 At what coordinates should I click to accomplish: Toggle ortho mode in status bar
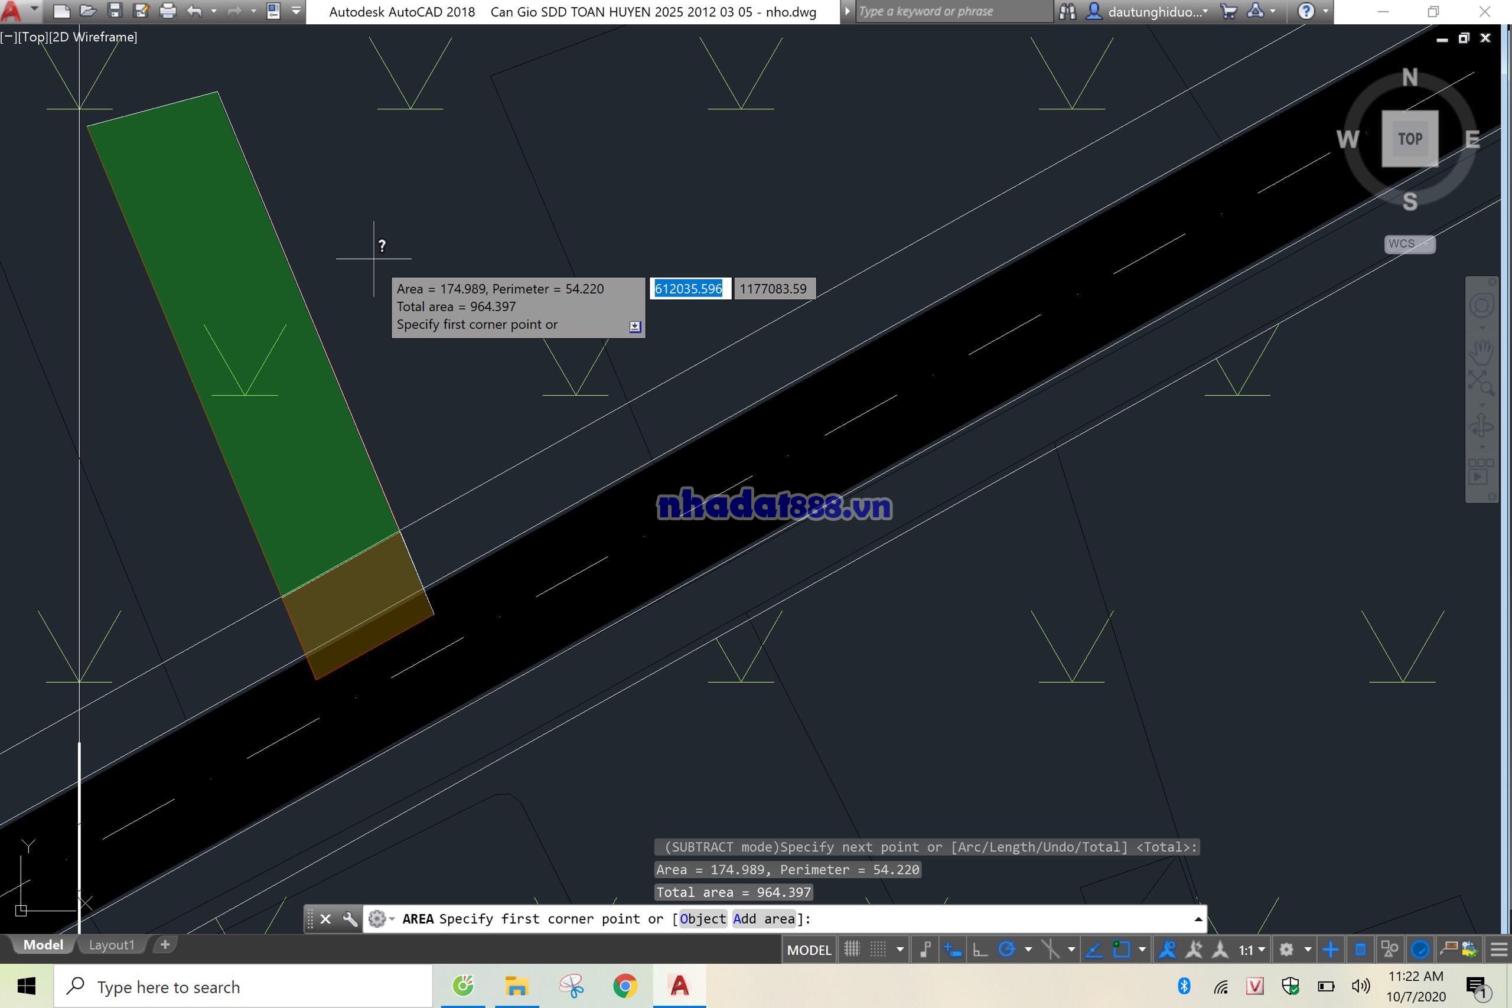click(x=980, y=950)
